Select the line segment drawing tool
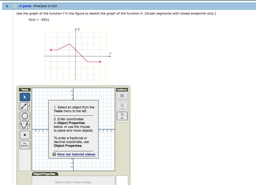Image resolution: width=256 pixels, height=185 pixels. [24, 106]
